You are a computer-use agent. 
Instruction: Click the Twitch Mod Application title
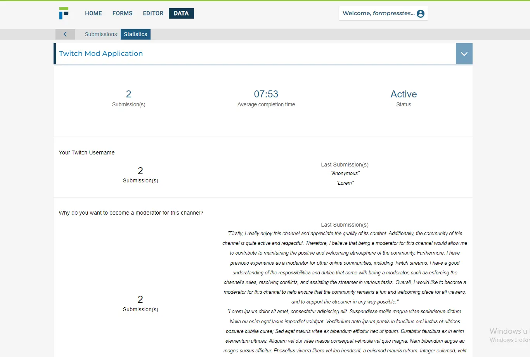101,54
